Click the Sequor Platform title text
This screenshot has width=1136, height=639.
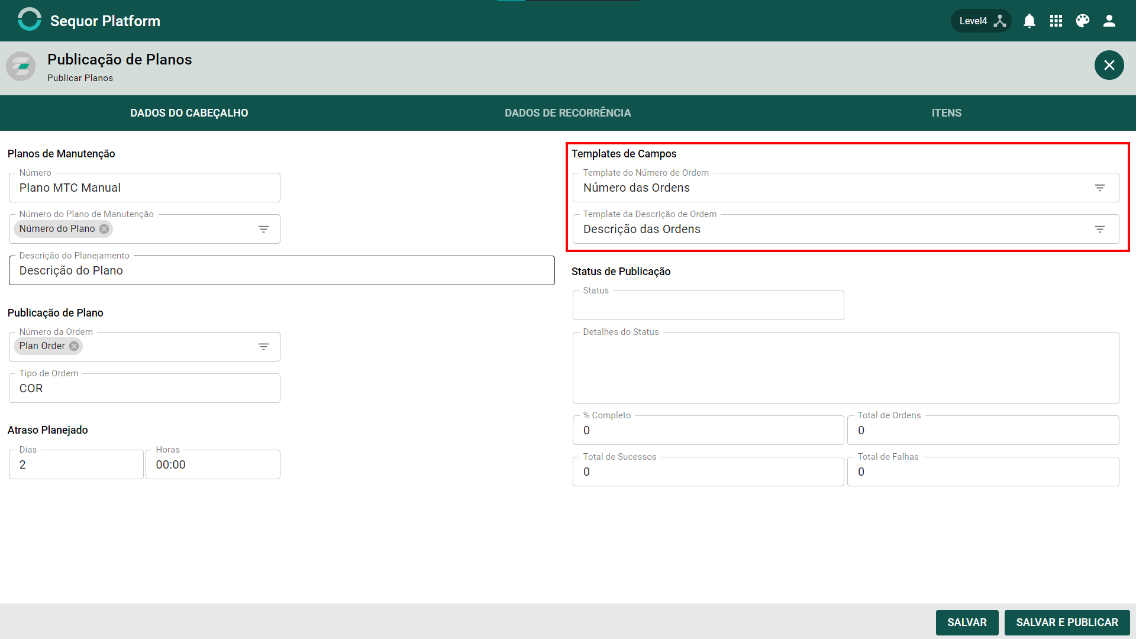(105, 21)
